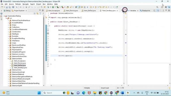
Task: Open File Explorer from the taskbar
Action: click(x=95, y=93)
